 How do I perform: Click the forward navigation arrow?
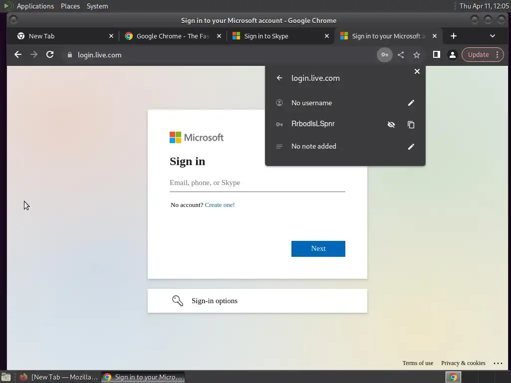pyautogui.click(x=34, y=55)
